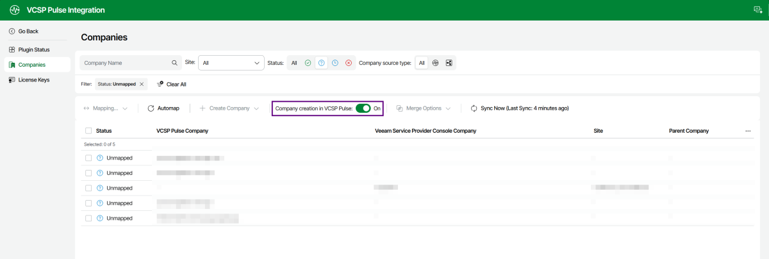Toggle Company creation in VCSP Pulse switch

[363, 108]
